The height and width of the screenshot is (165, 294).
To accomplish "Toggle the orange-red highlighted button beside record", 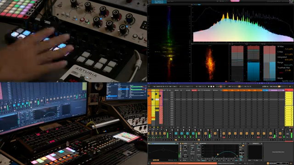I will tap(221, 87).
